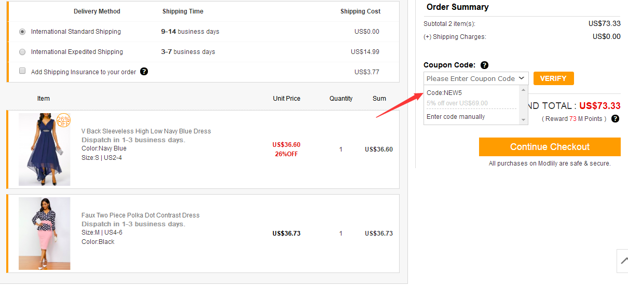
Task: Expand the coupon code dropdown arrow
Action: [x=522, y=78]
